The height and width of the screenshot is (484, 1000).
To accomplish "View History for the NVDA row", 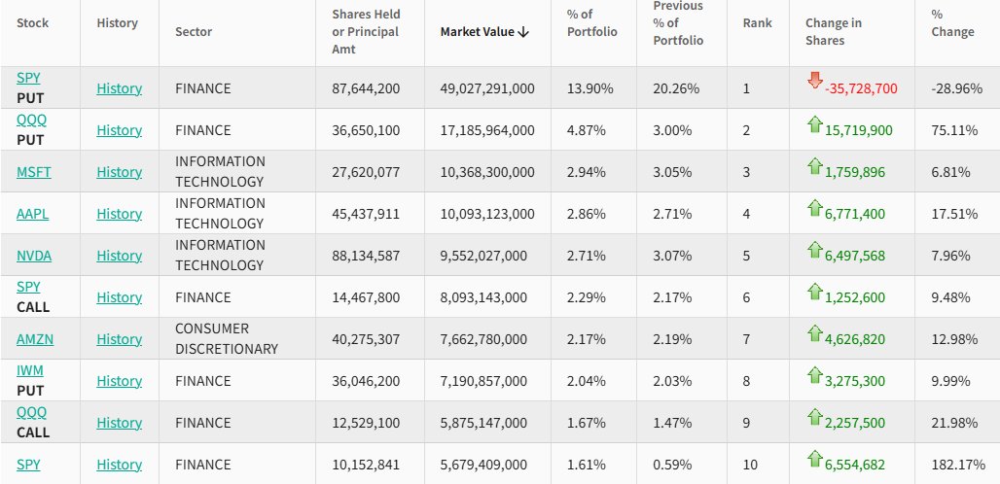I will [x=119, y=256].
